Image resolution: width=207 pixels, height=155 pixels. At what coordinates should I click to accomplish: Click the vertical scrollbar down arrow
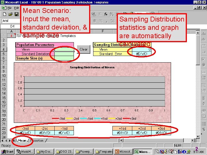(x=198, y=136)
